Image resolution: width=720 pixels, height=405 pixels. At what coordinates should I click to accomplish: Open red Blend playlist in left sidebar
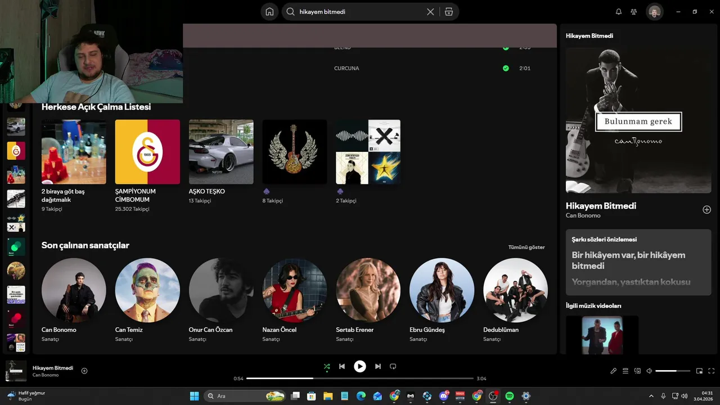16,319
